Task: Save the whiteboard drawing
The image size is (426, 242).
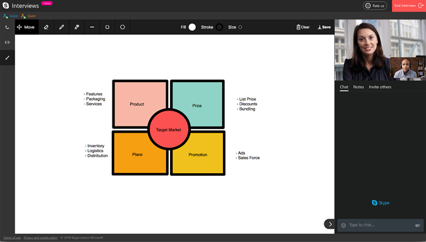Action: (x=324, y=27)
